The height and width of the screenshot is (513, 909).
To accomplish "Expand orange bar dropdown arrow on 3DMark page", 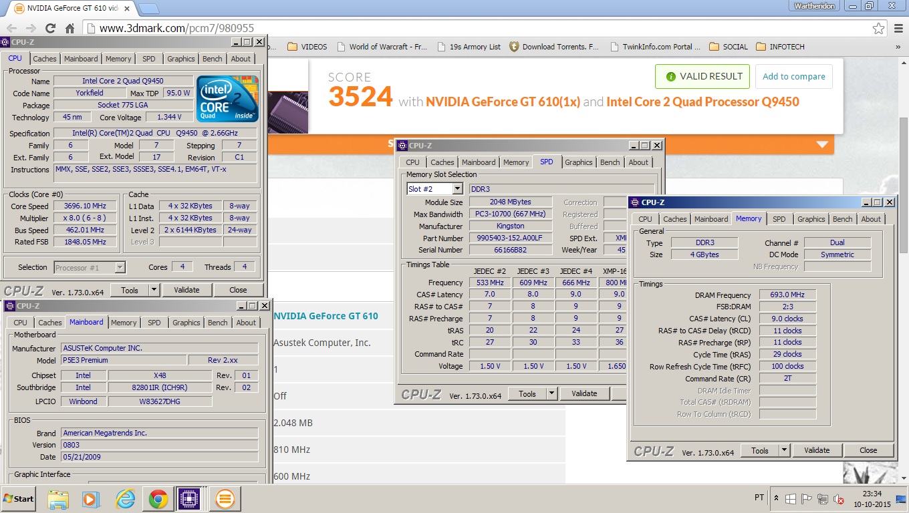I will click(821, 144).
